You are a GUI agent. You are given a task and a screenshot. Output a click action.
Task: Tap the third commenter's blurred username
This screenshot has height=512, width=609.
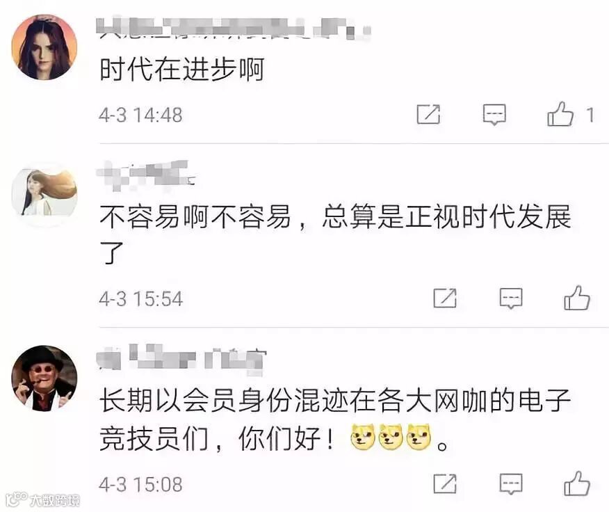pos(181,360)
